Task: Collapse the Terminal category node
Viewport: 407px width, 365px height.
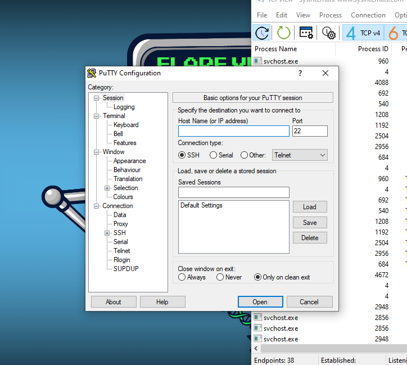Action: tap(97, 116)
